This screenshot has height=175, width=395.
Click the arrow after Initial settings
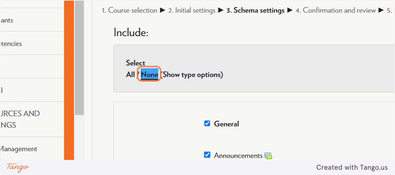(221, 10)
